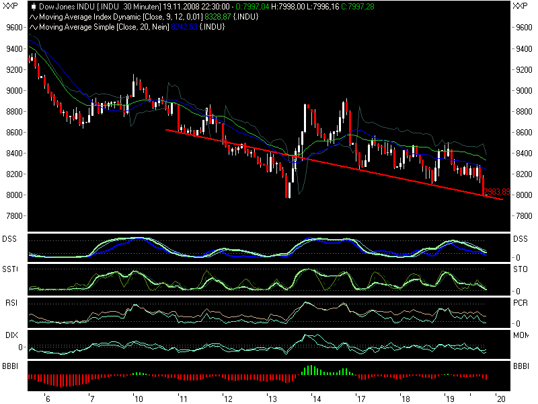Click the blue value 8242,53
Image resolution: width=538 pixels, height=404 pixels.
[184, 27]
